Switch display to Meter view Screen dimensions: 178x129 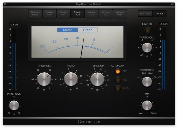coord(67,30)
